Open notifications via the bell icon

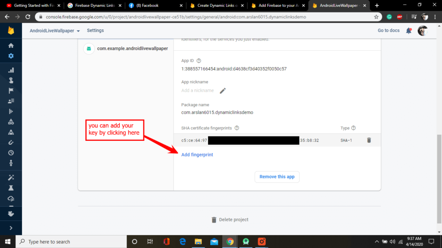click(408, 31)
